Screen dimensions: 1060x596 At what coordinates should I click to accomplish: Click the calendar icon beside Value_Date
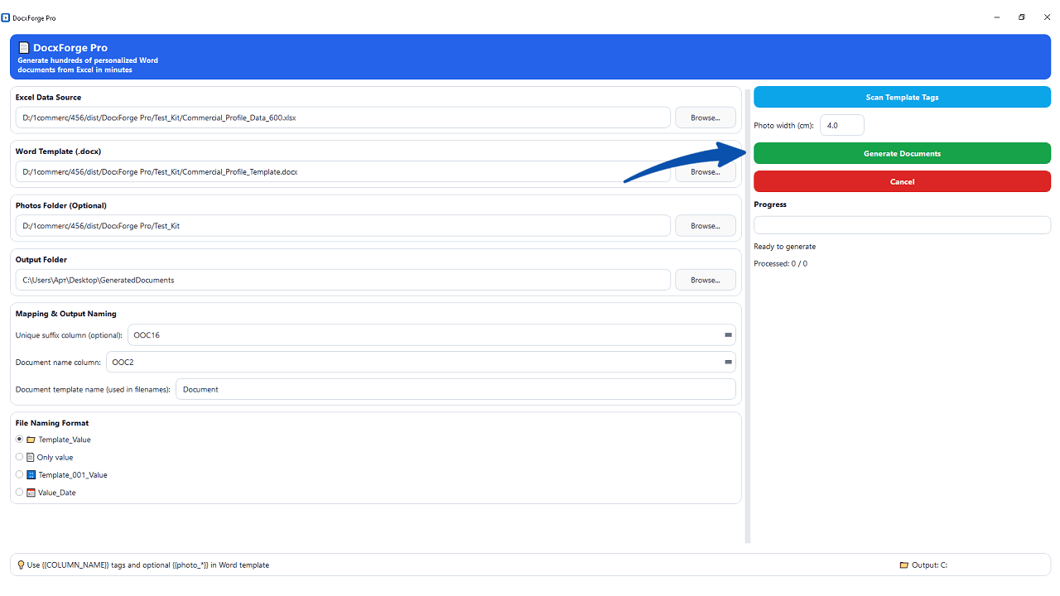31,492
